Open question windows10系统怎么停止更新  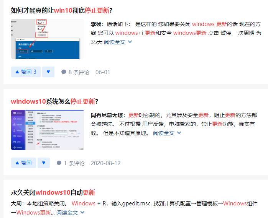(54, 101)
